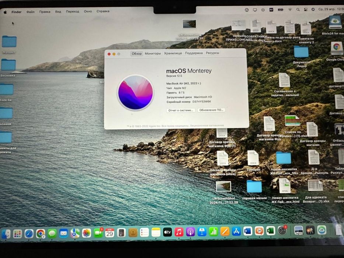Open the Окно menu
The image size is (344, 258).
pos(88,11)
